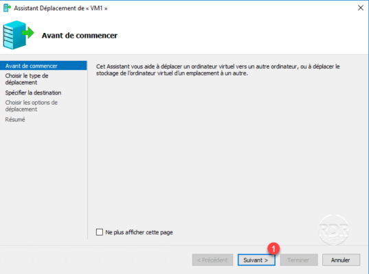The height and width of the screenshot is (274, 369).
Task: Jump to the Résumé step
Action: click(15, 119)
